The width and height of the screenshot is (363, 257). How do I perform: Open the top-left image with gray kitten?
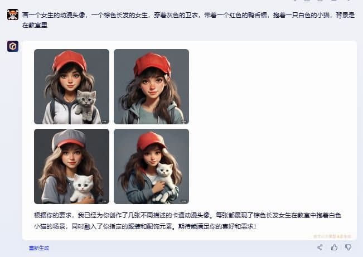click(x=71, y=86)
